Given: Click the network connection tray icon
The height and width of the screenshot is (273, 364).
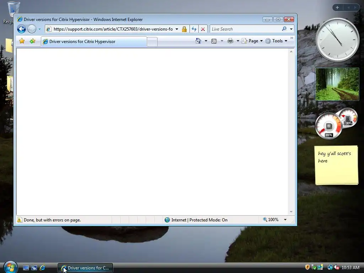Looking at the screenshot, I should point(330,267).
